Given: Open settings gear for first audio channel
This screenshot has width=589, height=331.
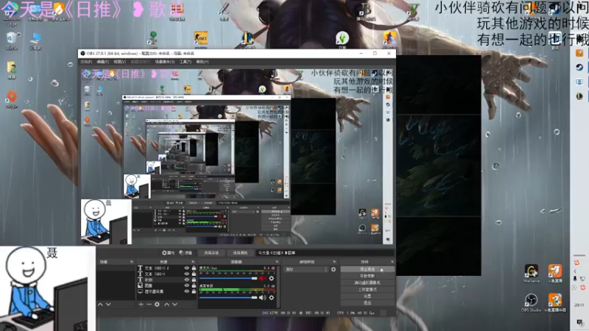Looking at the screenshot, I should [x=271, y=279].
